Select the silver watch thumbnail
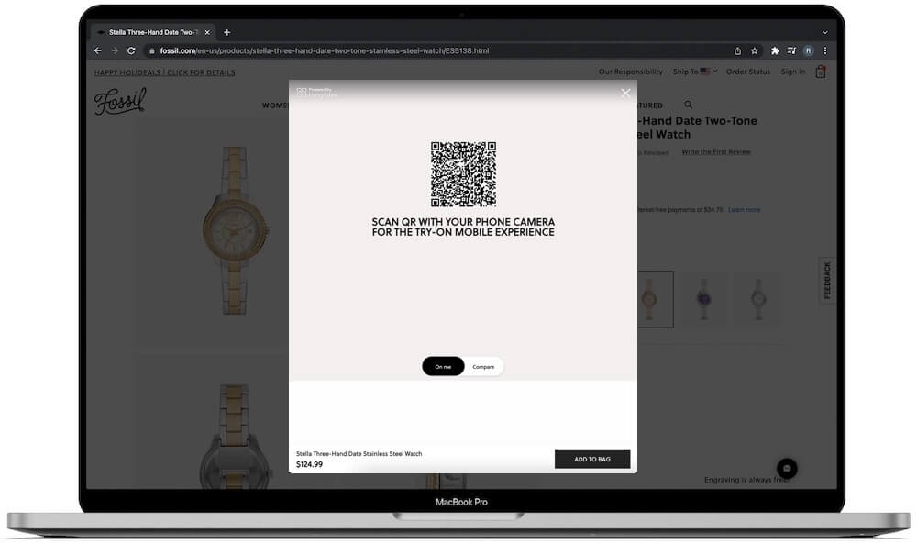Image resolution: width=917 pixels, height=544 pixels. pos(758,299)
